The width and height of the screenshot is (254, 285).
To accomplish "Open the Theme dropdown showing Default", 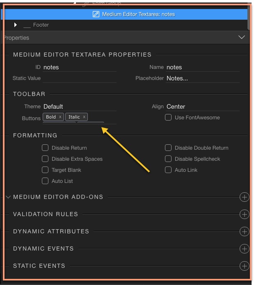I will coord(80,107).
